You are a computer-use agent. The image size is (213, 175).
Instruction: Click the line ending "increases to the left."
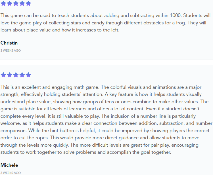(60, 30)
